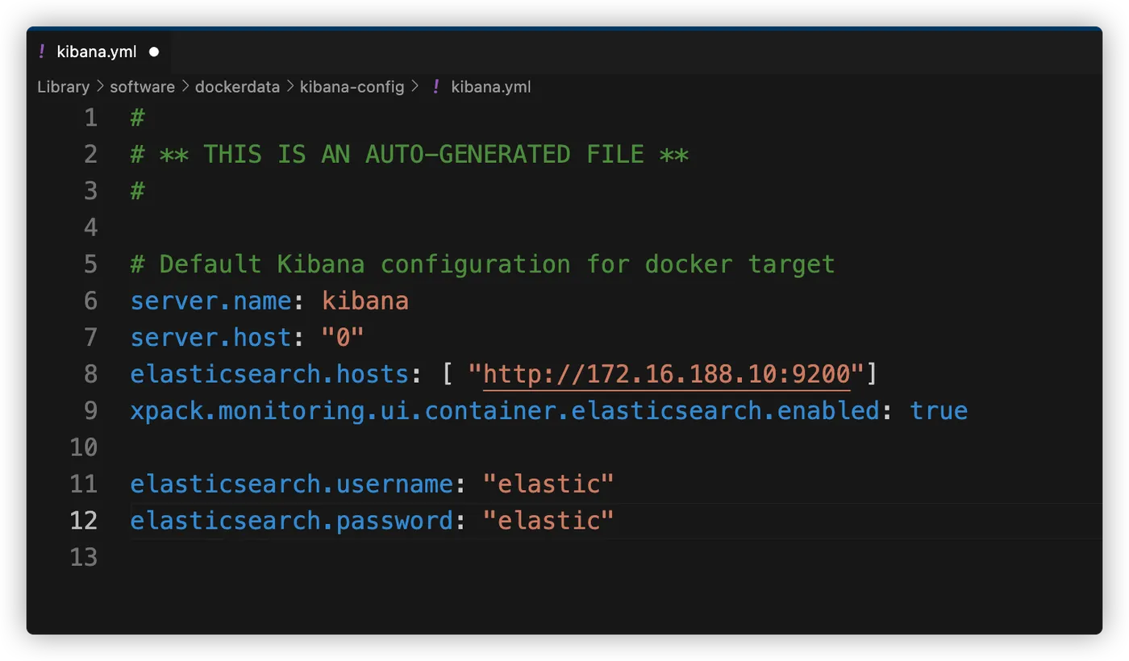Image resolution: width=1129 pixels, height=661 pixels.
Task: Click the "0" value of server.host
Action: point(344,337)
